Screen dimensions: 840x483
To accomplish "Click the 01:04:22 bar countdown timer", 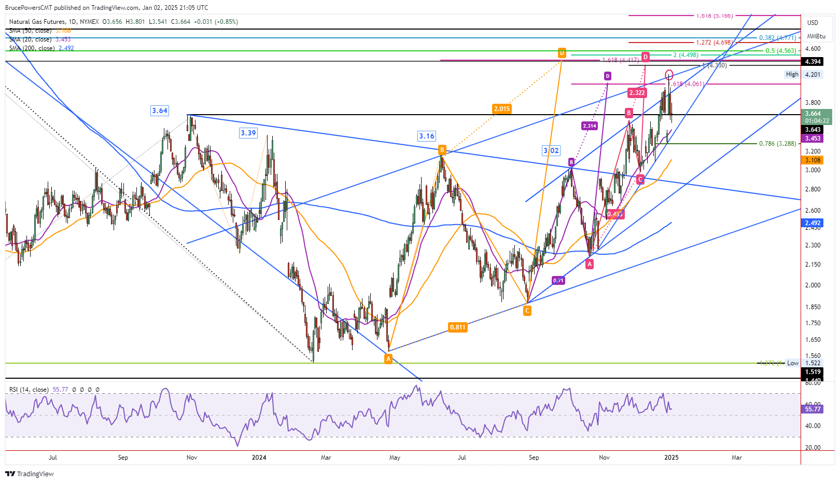I will (x=817, y=121).
